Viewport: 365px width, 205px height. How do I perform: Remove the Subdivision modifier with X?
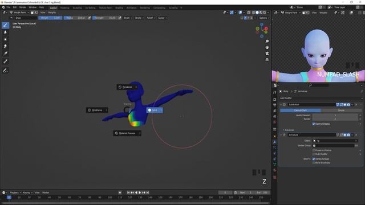click(x=356, y=105)
